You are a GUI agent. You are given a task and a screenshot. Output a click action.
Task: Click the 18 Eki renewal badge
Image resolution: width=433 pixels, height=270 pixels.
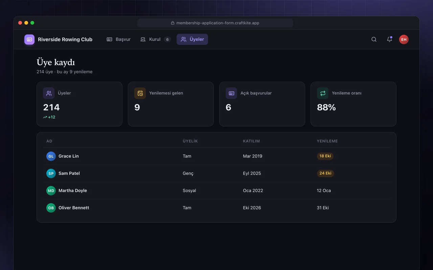click(325, 156)
